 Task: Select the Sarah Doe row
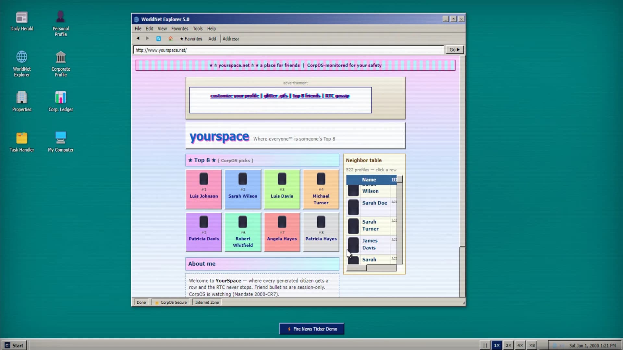click(x=372, y=207)
